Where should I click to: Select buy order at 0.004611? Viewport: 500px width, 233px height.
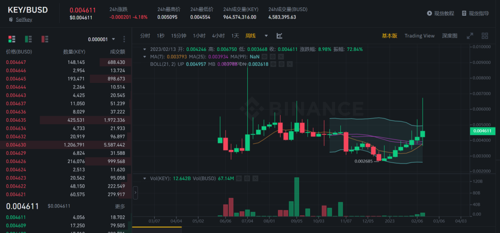(65, 218)
